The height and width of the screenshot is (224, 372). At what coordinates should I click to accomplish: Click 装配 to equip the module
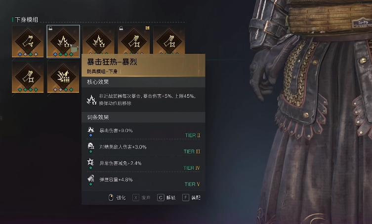pos(192,197)
